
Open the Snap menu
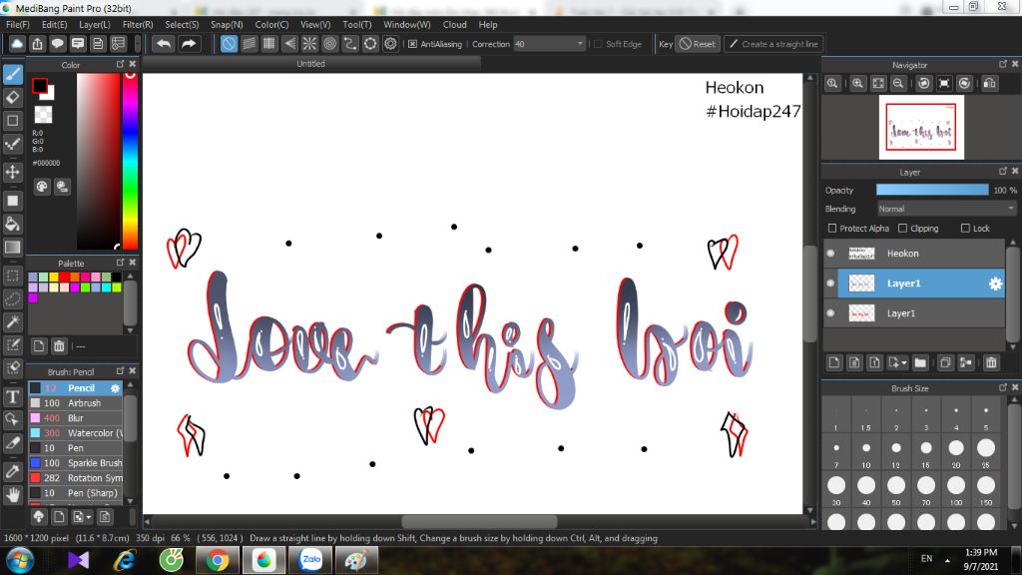pyautogui.click(x=227, y=25)
